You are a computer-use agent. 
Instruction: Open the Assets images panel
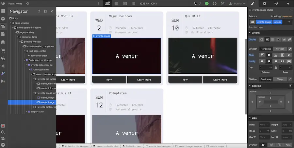coord(3,58)
